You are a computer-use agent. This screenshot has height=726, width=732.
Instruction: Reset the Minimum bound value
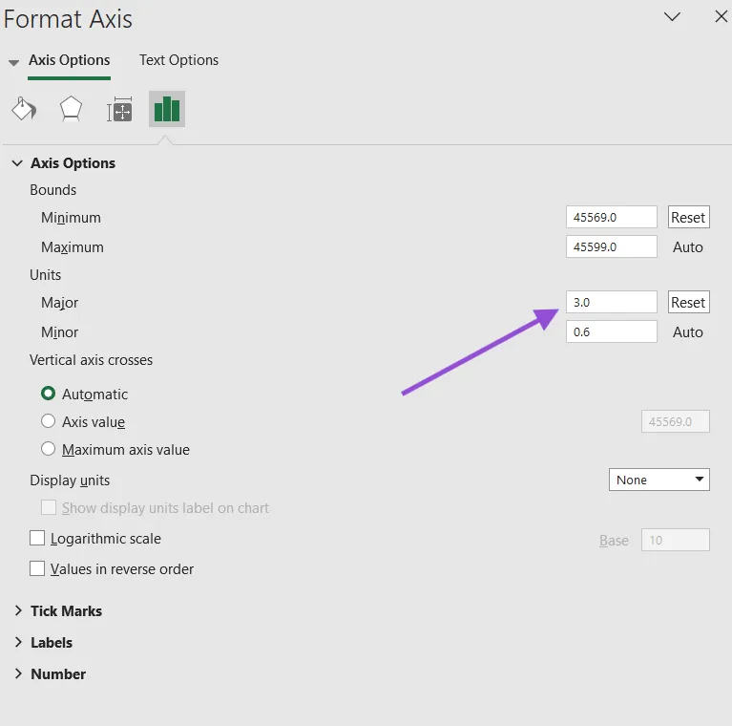[688, 217]
